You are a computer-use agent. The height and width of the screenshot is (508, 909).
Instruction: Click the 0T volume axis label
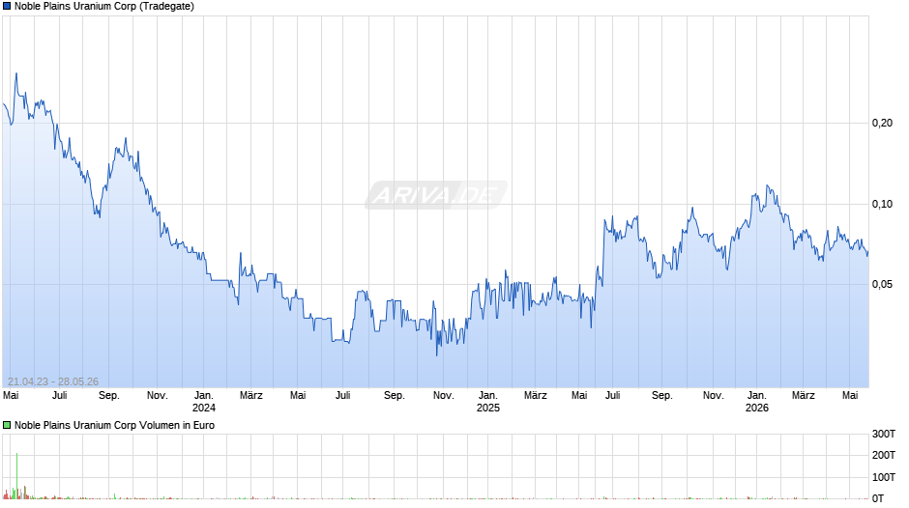[x=878, y=498]
